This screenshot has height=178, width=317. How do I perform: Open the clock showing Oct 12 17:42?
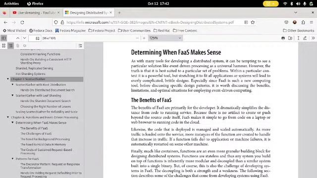click(158, 3)
